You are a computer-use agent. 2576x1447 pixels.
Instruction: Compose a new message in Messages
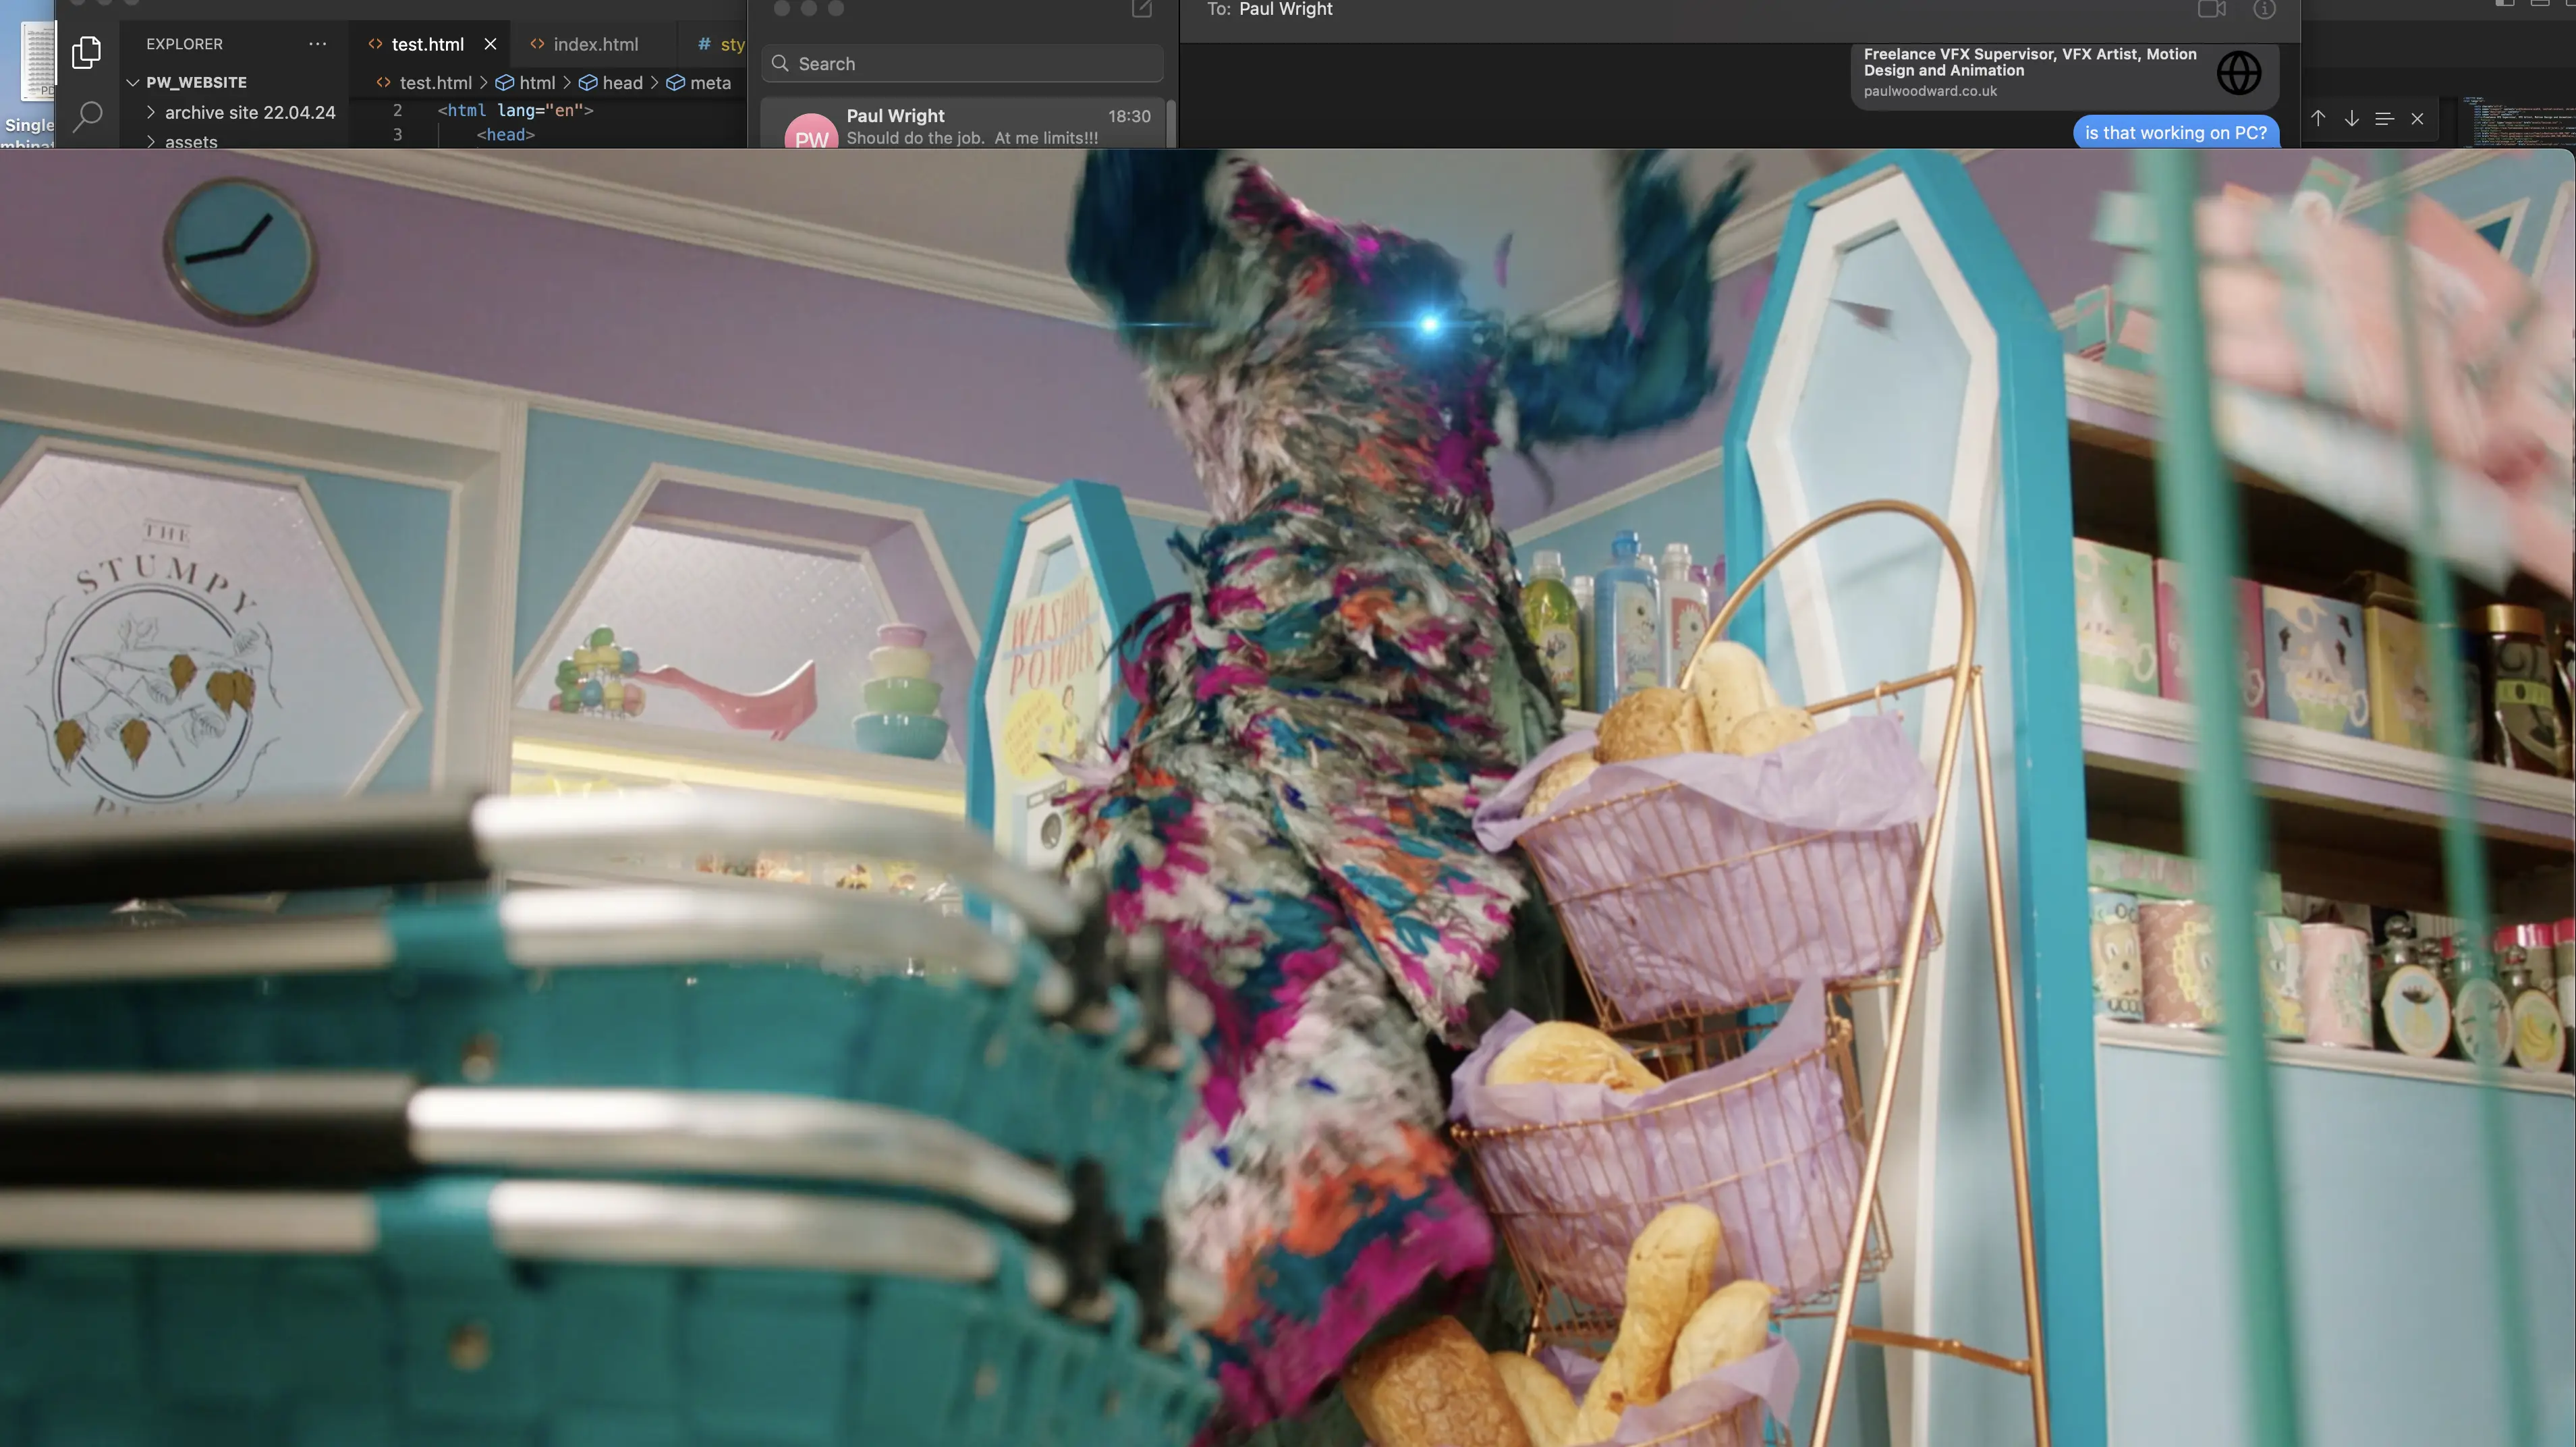tap(1141, 10)
